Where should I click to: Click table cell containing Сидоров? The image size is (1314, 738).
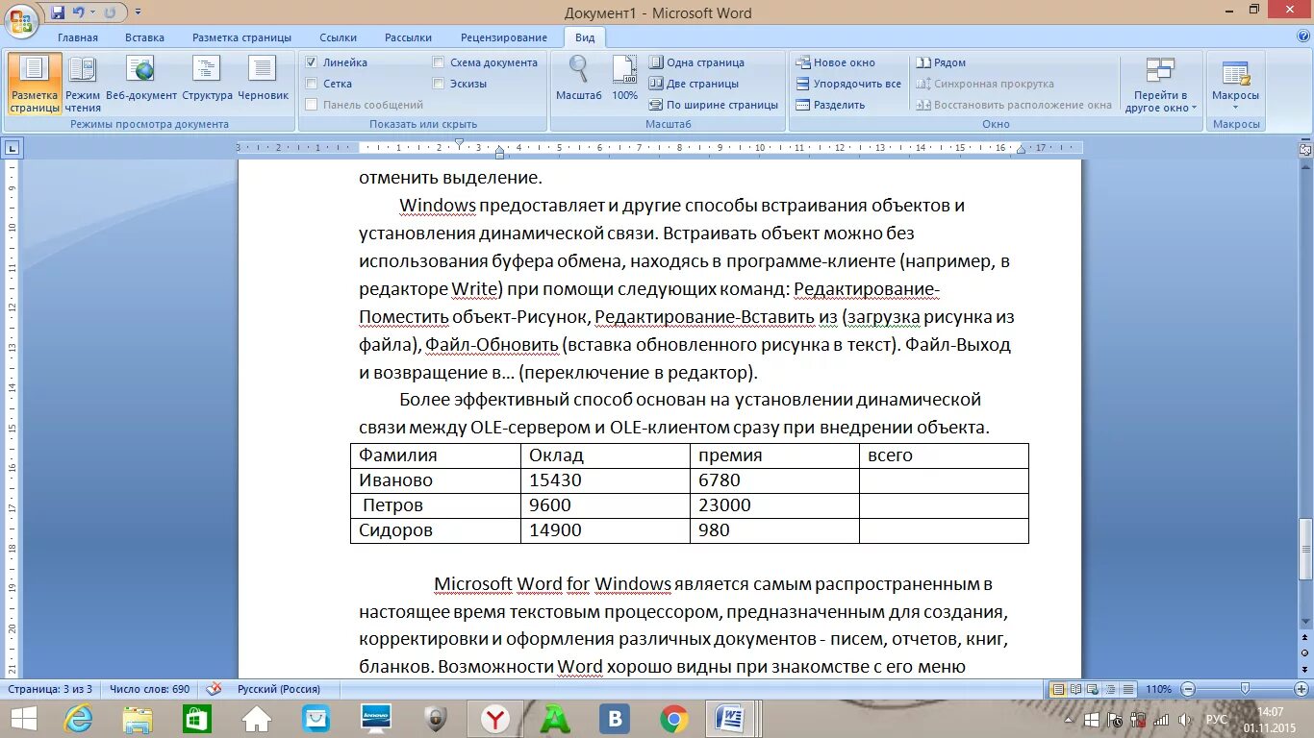436,530
